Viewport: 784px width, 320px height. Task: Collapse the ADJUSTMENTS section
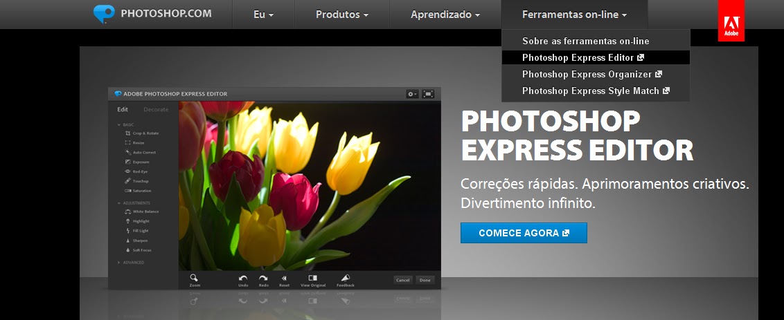tap(134, 203)
